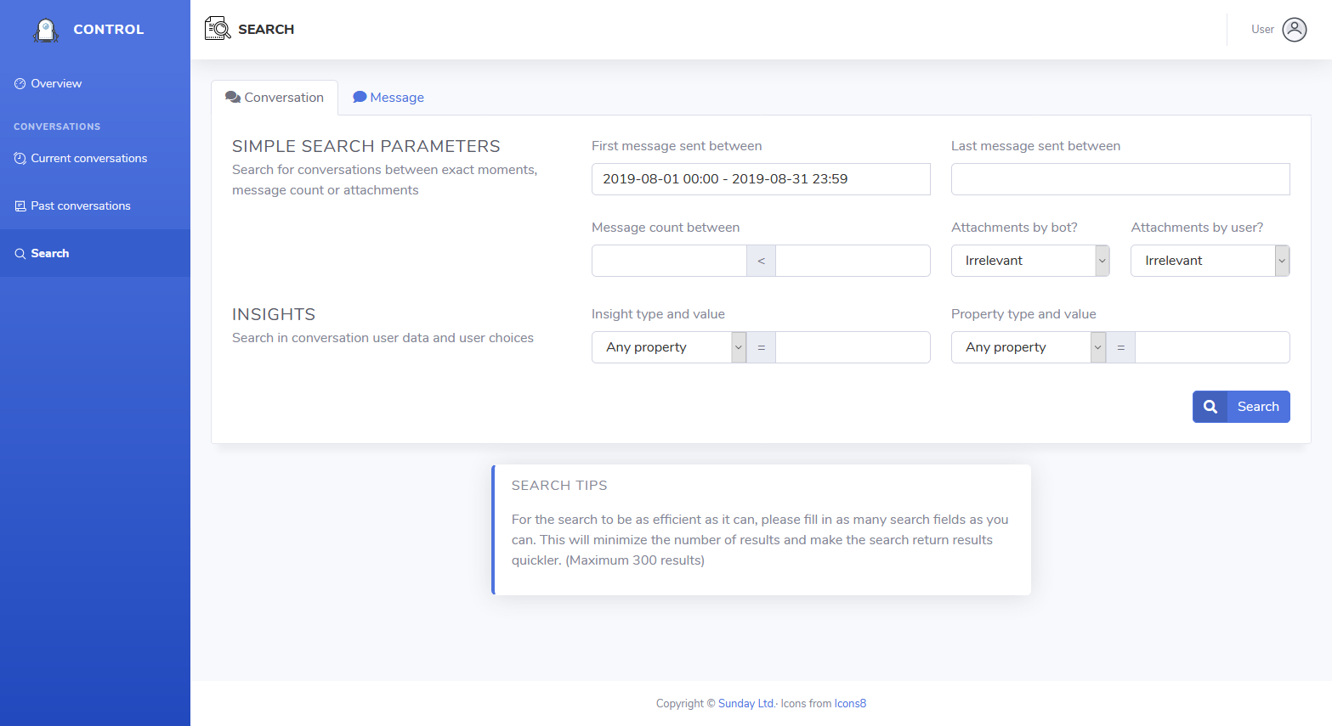
Task: Select the Conversation tab
Action: tap(275, 98)
